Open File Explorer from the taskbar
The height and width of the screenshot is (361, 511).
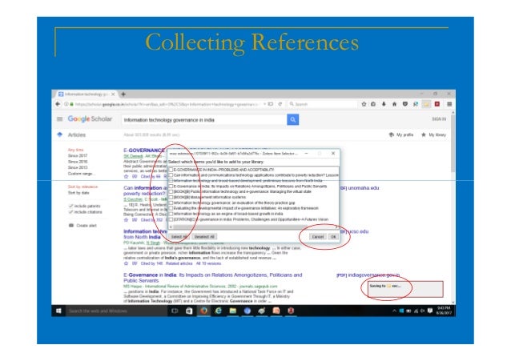tap(233, 311)
